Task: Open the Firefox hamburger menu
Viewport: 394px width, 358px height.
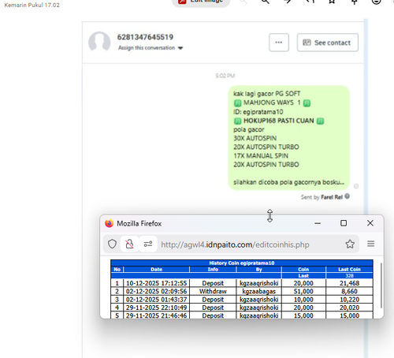Action: point(370,244)
